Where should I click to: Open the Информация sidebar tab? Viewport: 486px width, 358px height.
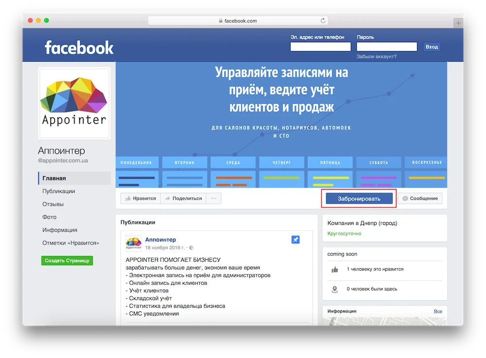(60, 230)
